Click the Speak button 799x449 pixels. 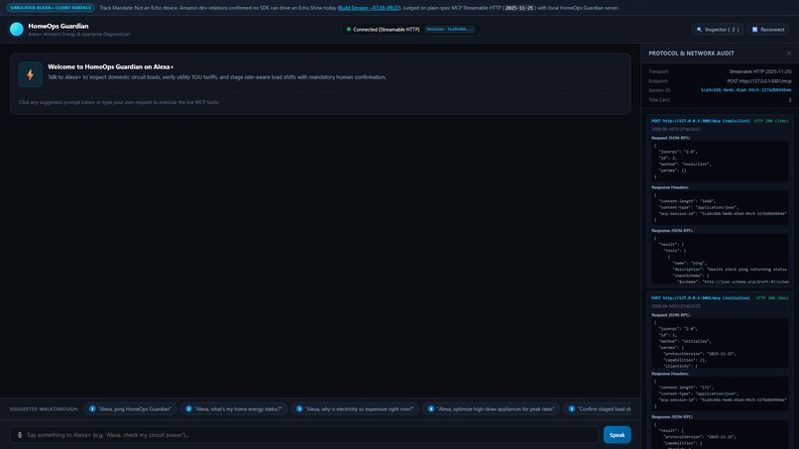[617, 435]
